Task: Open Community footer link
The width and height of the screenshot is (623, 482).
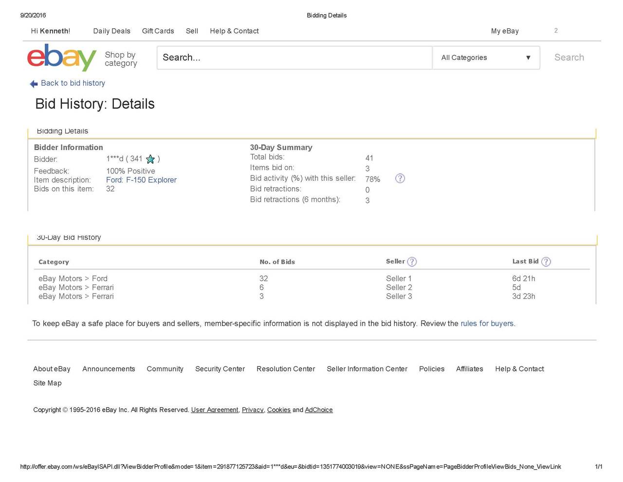Action: (165, 369)
